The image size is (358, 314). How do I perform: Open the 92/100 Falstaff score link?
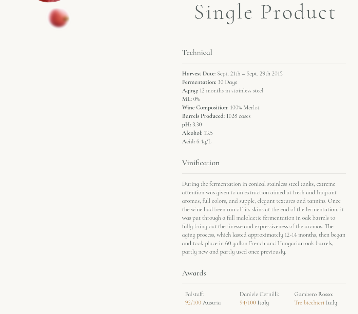click(193, 303)
